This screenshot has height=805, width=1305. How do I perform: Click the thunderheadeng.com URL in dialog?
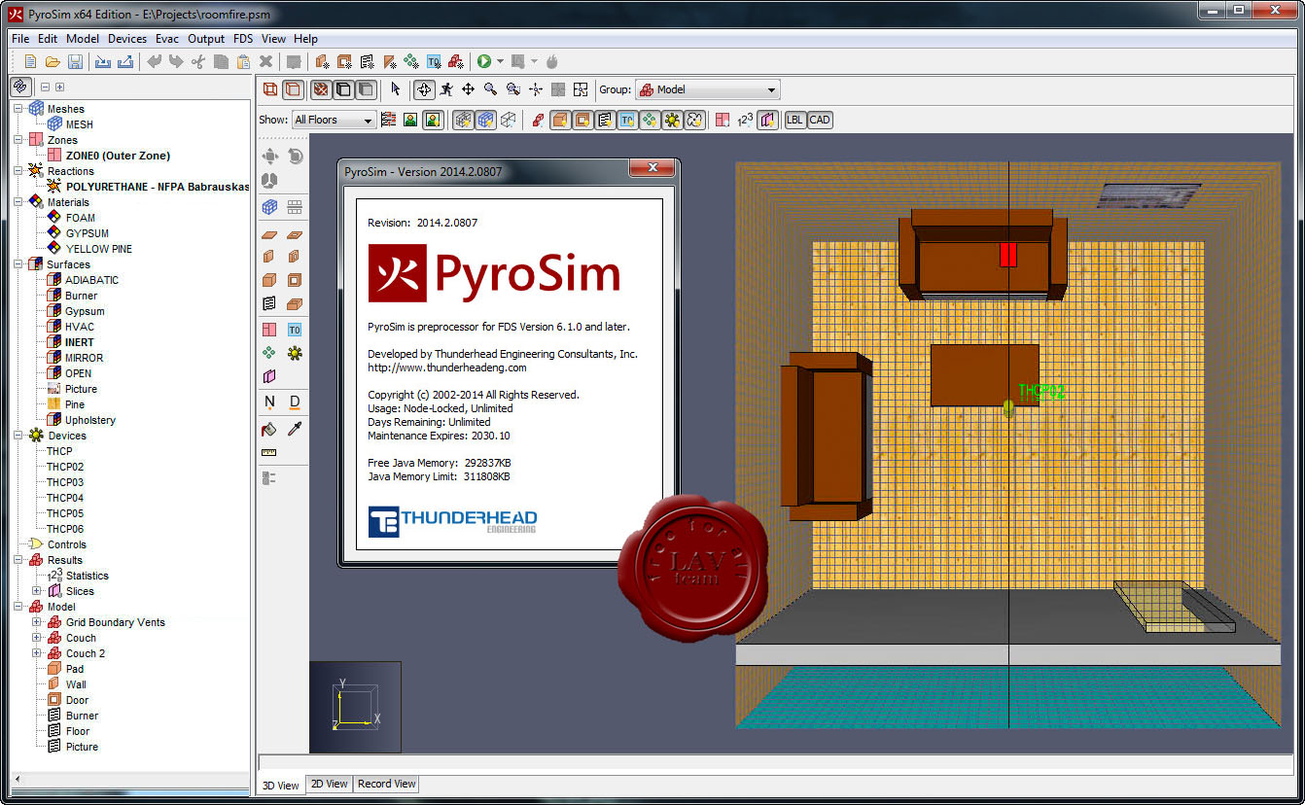(447, 367)
